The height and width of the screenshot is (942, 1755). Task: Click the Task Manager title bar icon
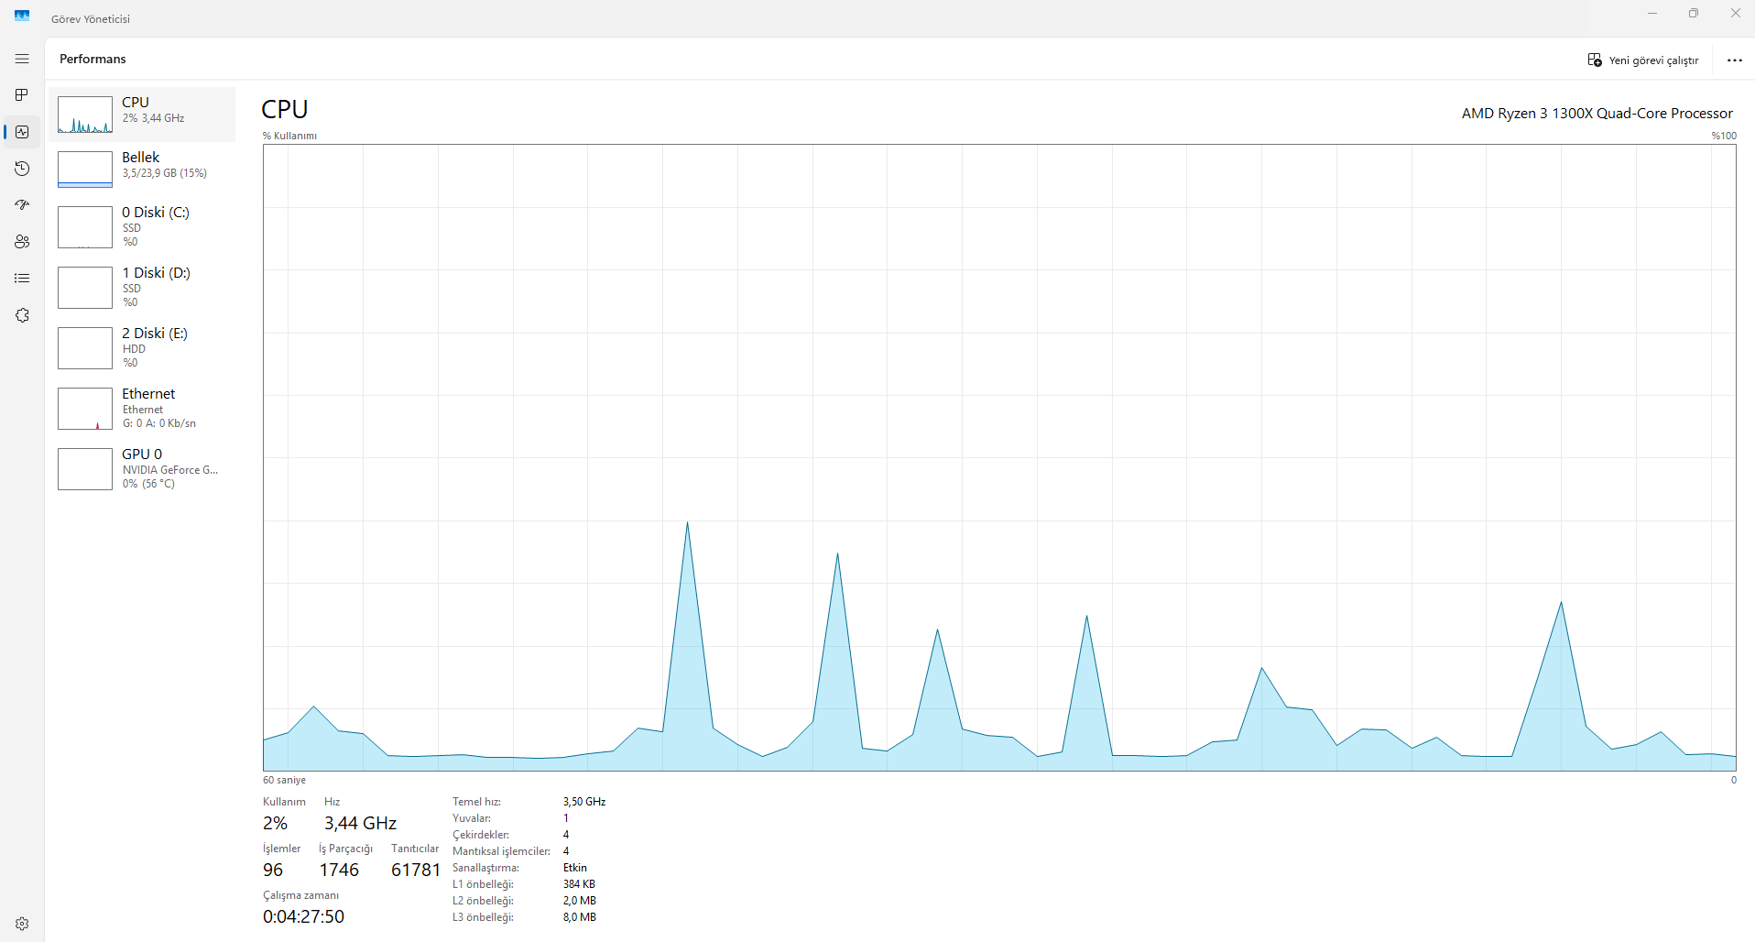(22, 16)
